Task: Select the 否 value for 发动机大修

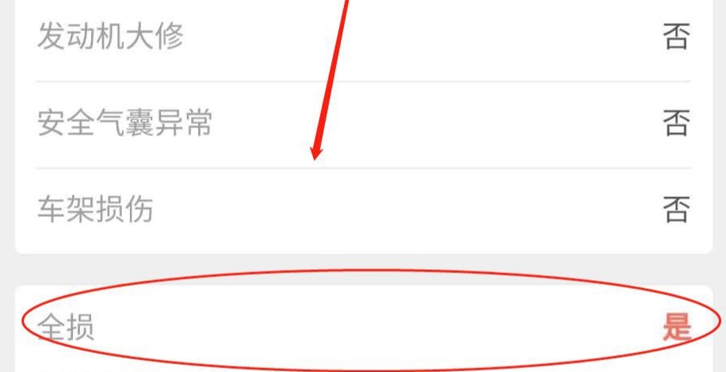Action: point(676,36)
